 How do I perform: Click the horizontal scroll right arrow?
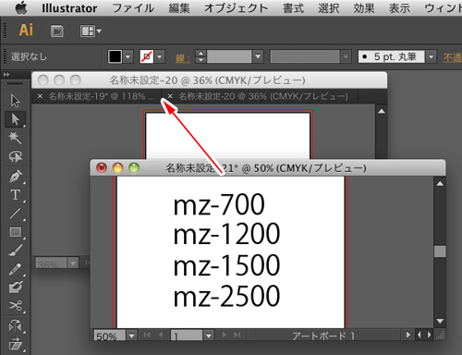coord(429,335)
